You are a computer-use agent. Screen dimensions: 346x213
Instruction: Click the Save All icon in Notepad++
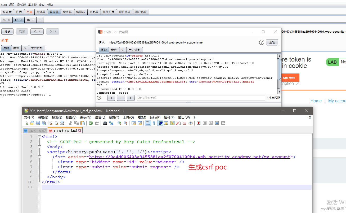click(x=44, y=123)
